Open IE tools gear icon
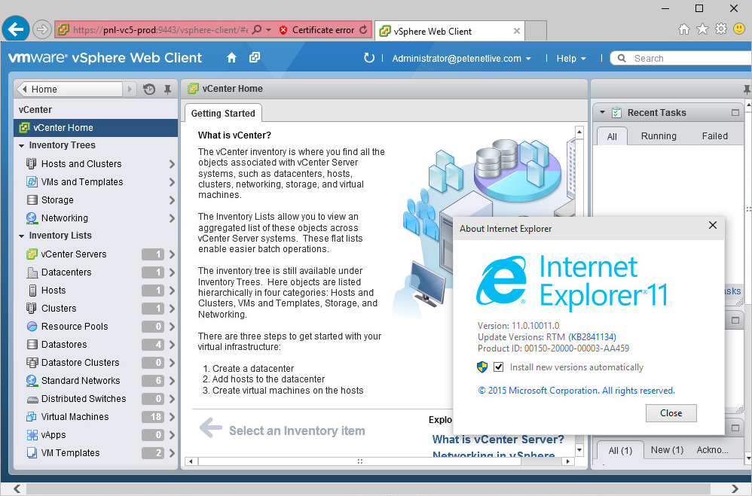Screen dimensions: 752x496 721,29
